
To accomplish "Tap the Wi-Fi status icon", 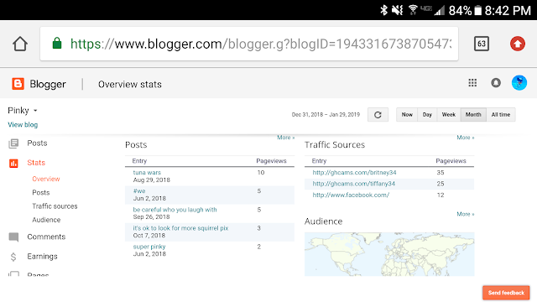I will (x=413, y=10).
